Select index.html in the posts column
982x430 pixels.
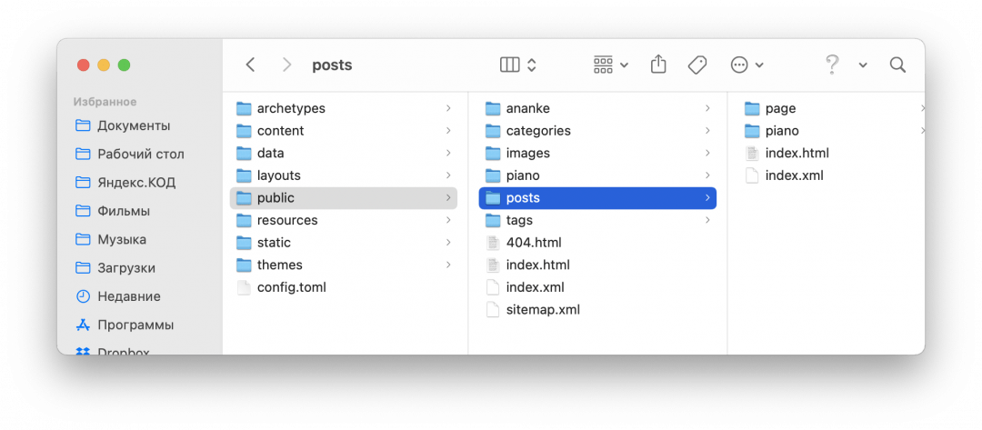(797, 153)
